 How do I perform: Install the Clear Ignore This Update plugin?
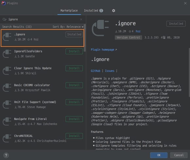coord(74,68)
